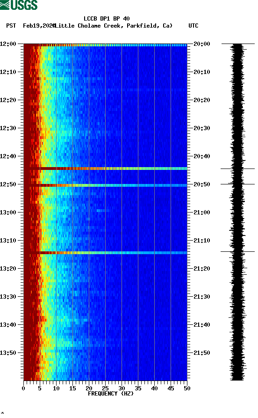The width and height of the screenshot is (258, 418).
Task: Click the 15 Hz frequency axis label
Action: click(72, 389)
